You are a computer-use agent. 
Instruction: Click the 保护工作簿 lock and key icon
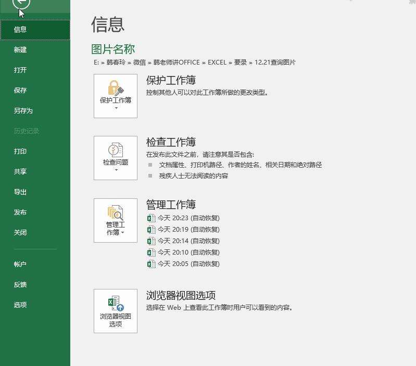pos(116,88)
